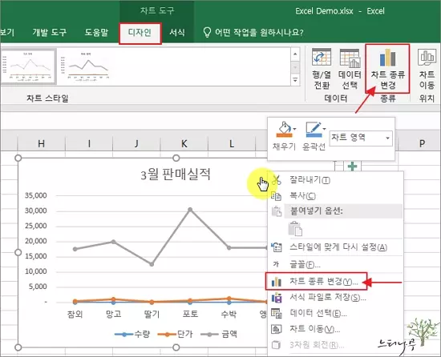
Task: Select column L header
Action: tap(232, 143)
